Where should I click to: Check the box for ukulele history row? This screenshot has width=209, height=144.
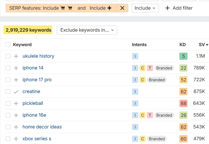8,56
